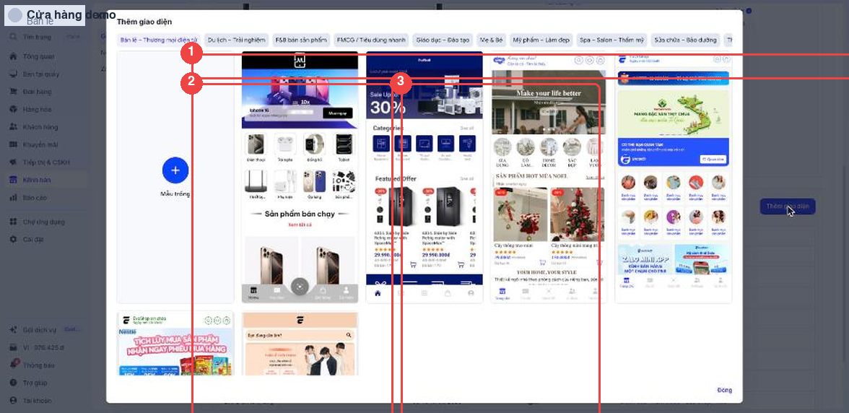Switch to Du lịch – Trải nghiệm tab
849x413 pixels.
click(x=237, y=40)
